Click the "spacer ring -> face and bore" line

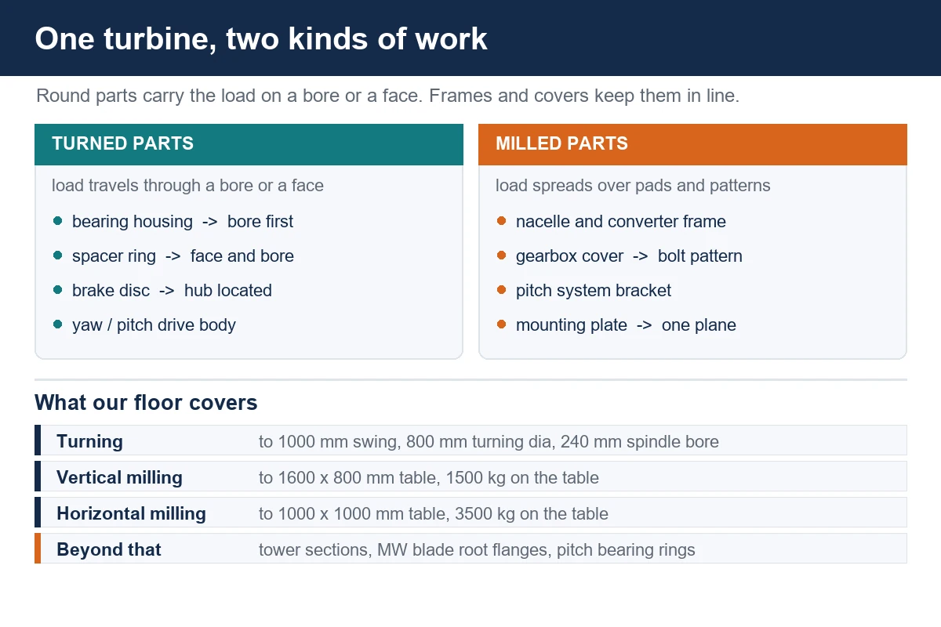click(x=183, y=256)
